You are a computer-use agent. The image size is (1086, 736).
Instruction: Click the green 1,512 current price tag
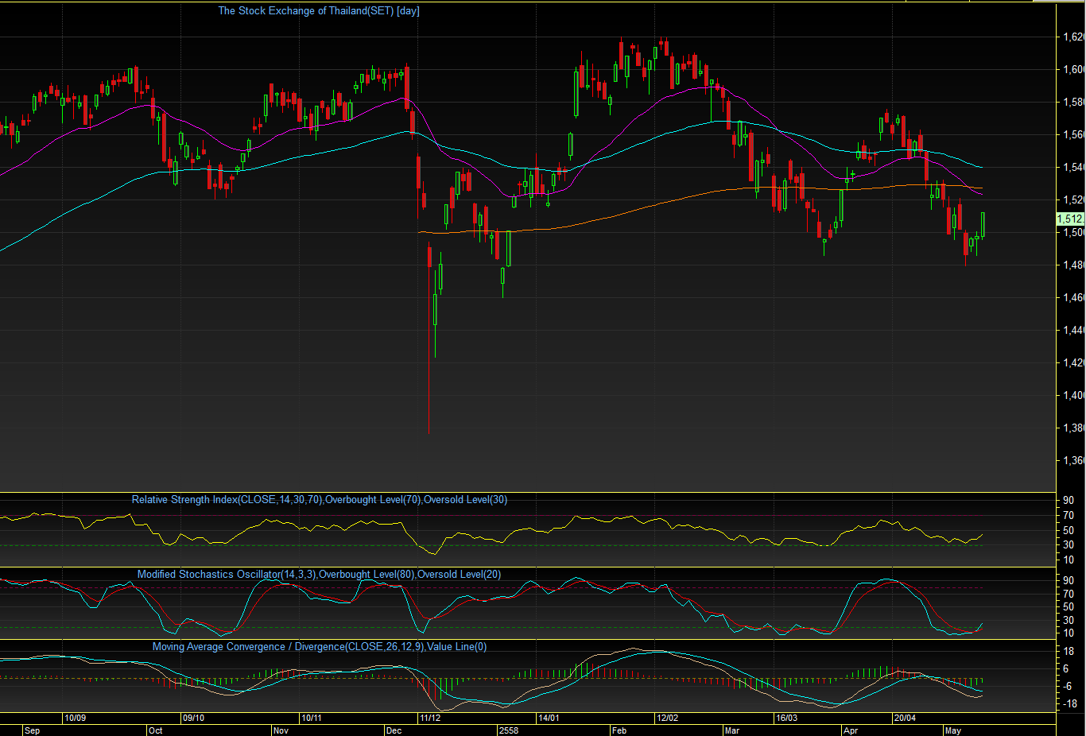pyautogui.click(x=1070, y=219)
